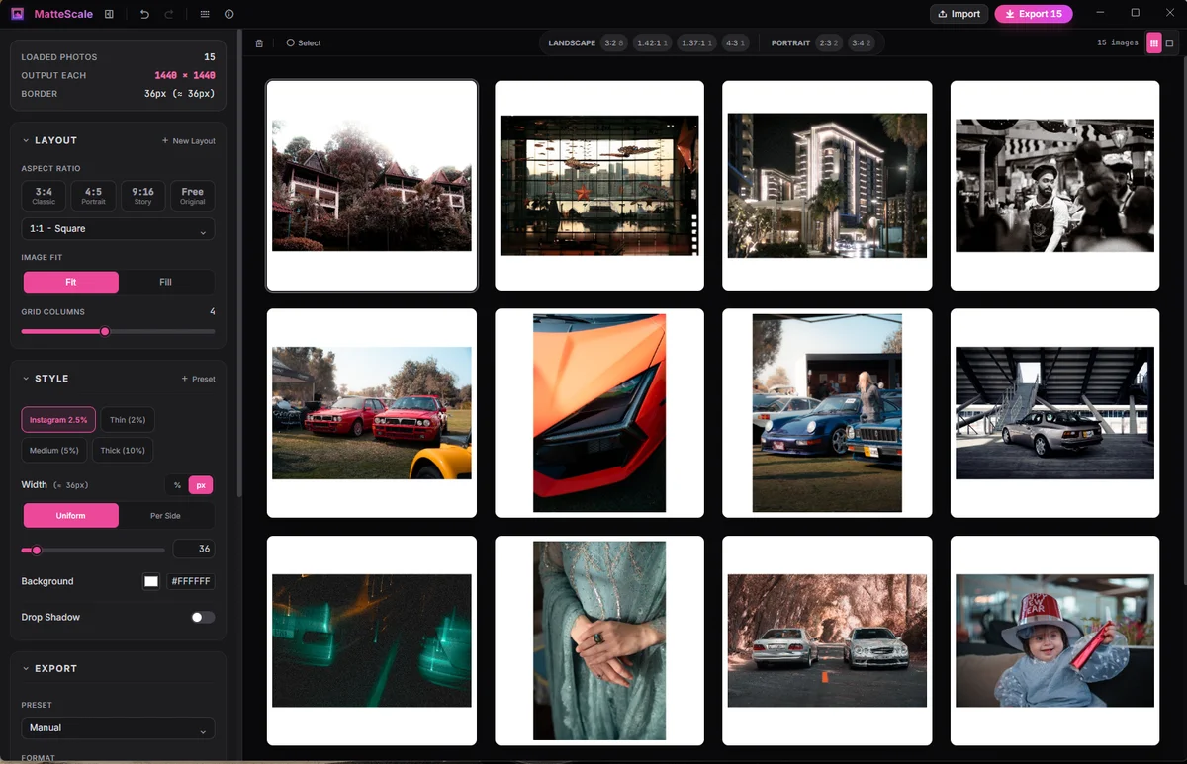This screenshot has width=1187, height=764.
Task: Filter by 4:3 landscape ratio
Action: point(735,43)
